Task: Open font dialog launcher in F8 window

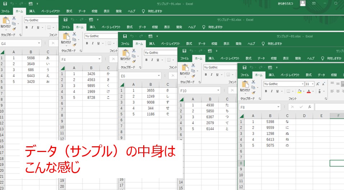Action: (326, 99)
